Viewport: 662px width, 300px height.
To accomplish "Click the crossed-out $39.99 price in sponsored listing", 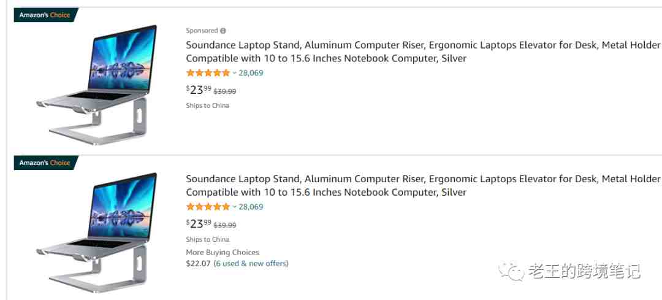I will tap(224, 91).
